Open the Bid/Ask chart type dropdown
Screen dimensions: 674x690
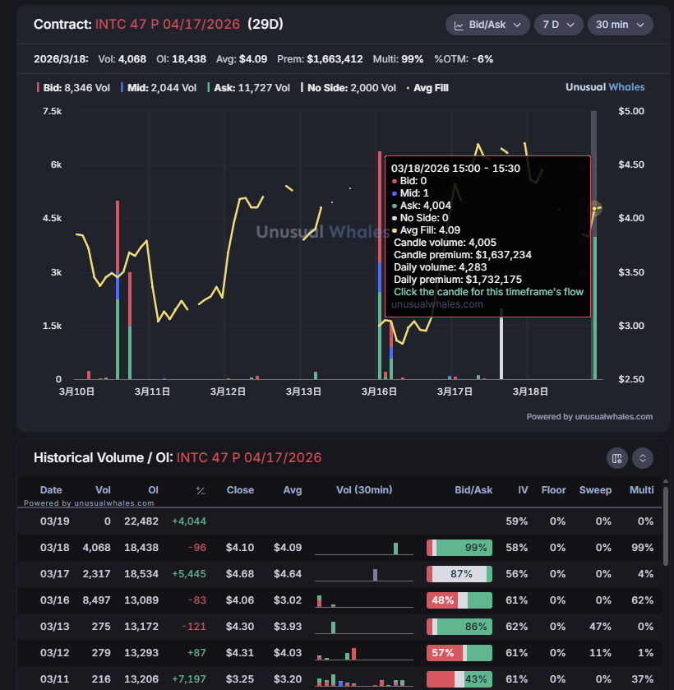coord(487,25)
